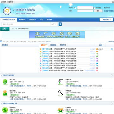114x114 pixels.
Task: Click the blue bullet before [灌水乐园] post
Action: (41, 66)
